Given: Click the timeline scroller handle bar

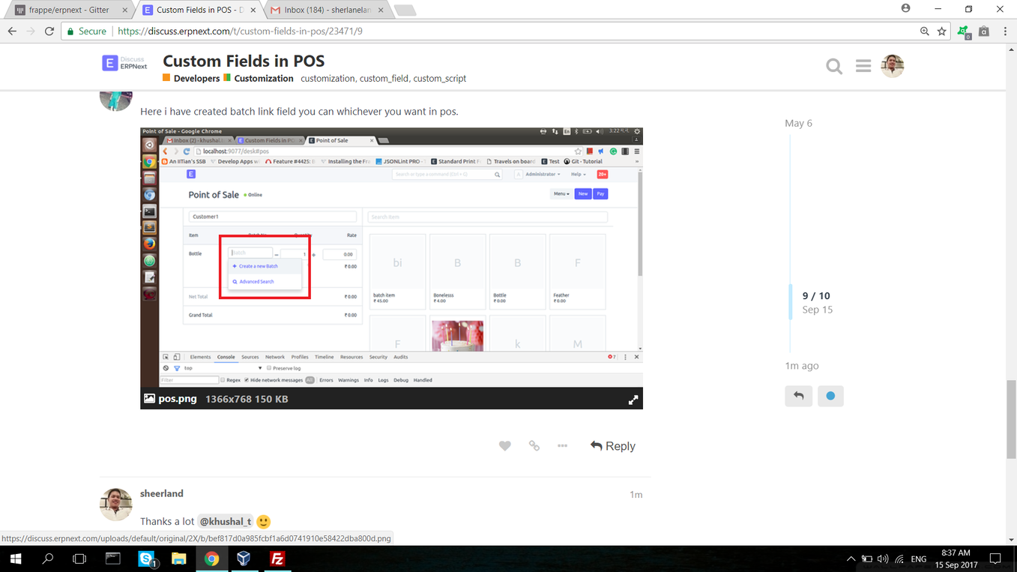Looking at the screenshot, I should (x=790, y=302).
